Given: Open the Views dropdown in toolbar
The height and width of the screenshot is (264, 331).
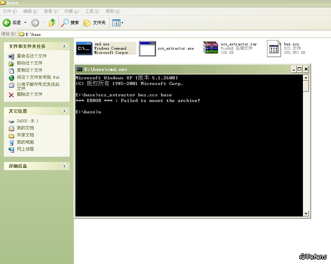Looking at the screenshot, I should [118, 23].
